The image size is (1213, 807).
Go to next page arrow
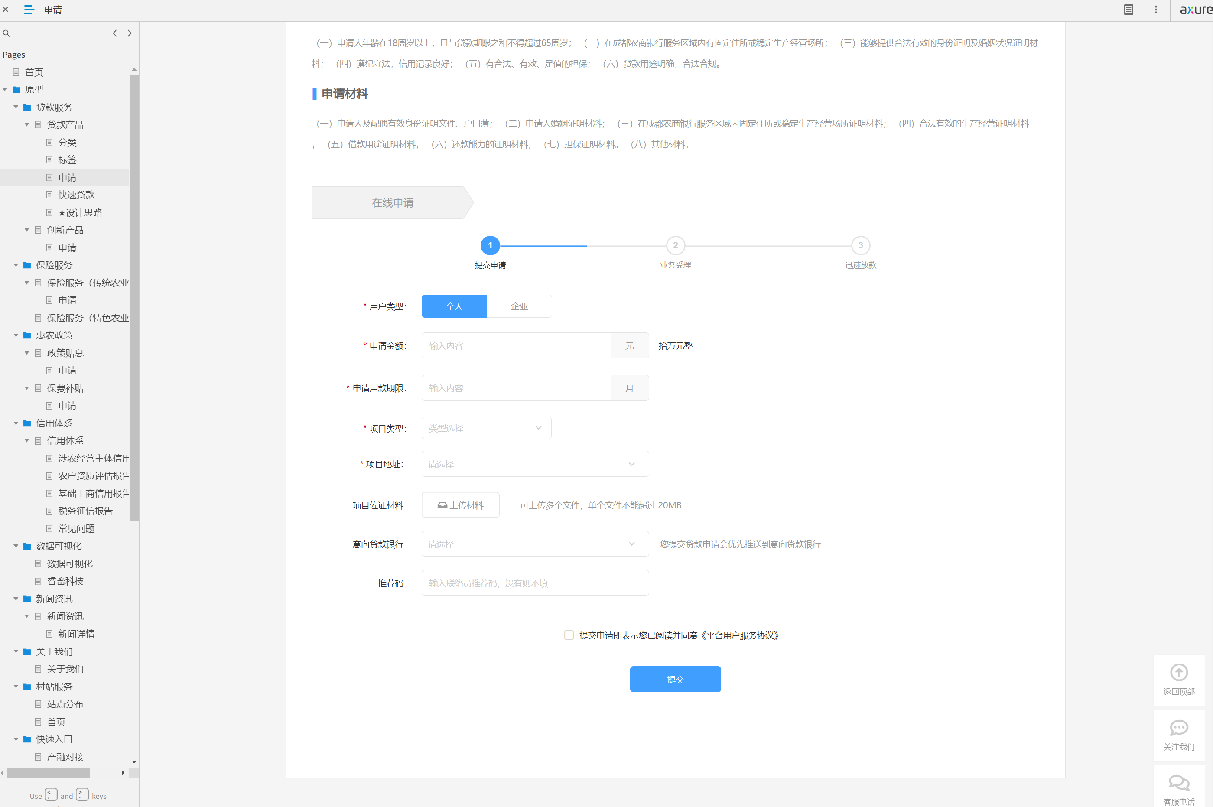(130, 33)
